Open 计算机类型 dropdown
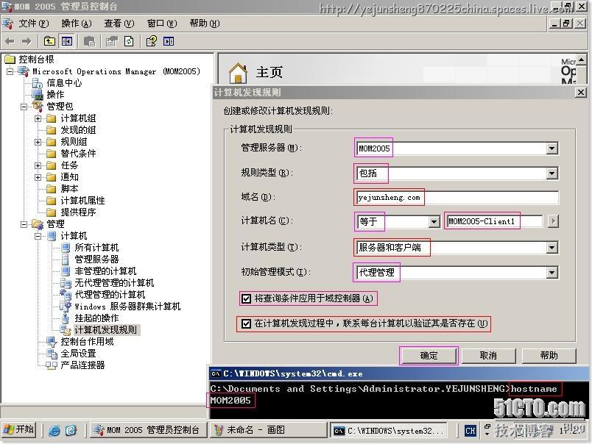 pos(552,248)
